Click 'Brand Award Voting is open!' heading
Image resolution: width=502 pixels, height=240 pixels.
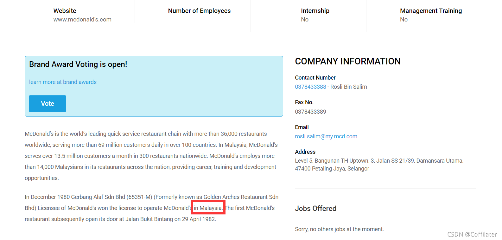[78, 64]
